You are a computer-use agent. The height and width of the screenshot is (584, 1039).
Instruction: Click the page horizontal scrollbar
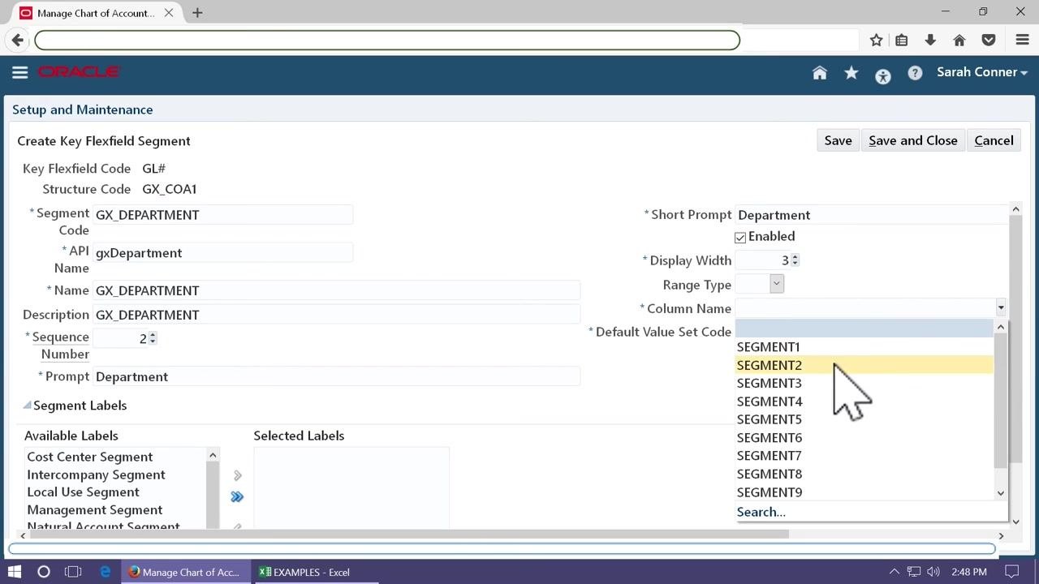coord(409,535)
